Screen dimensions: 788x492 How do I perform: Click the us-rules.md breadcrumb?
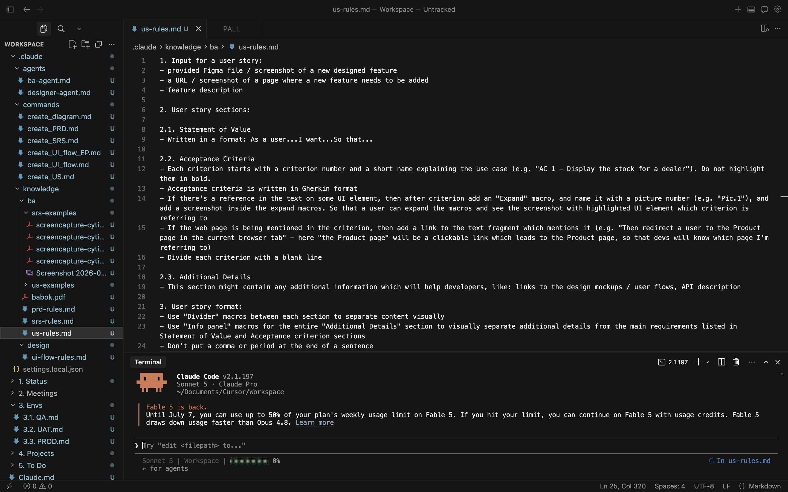click(x=259, y=47)
